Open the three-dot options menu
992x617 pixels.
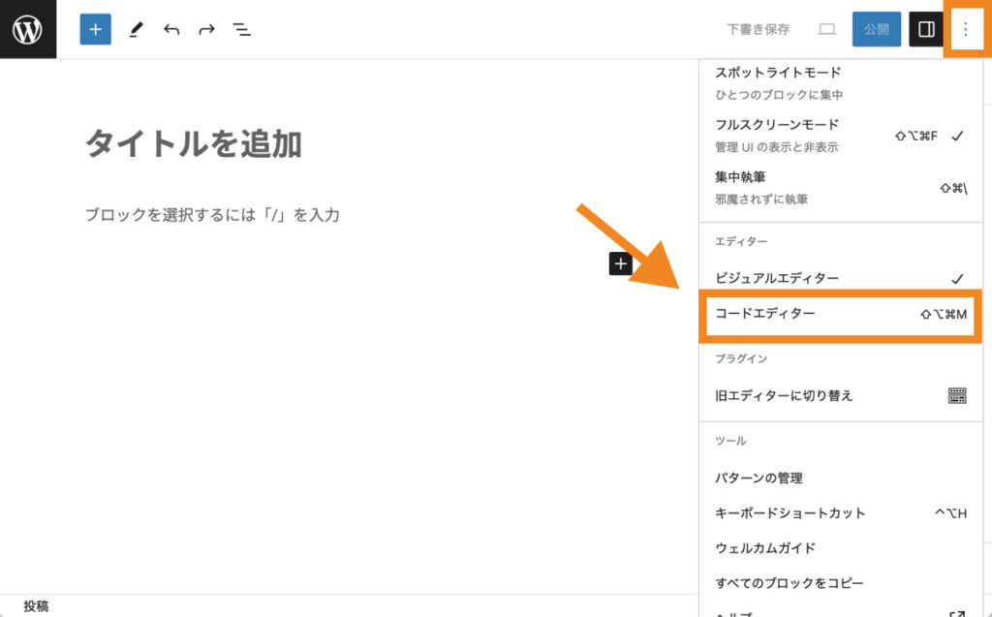point(966,29)
